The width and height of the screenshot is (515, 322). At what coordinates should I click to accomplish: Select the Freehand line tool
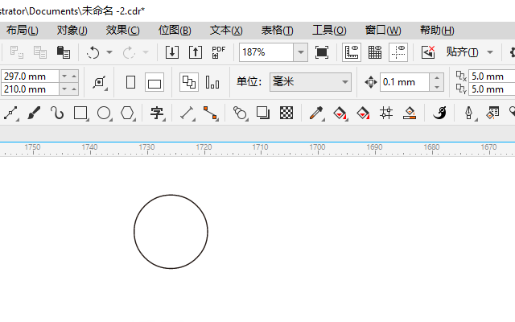pyautogui.click(x=10, y=113)
